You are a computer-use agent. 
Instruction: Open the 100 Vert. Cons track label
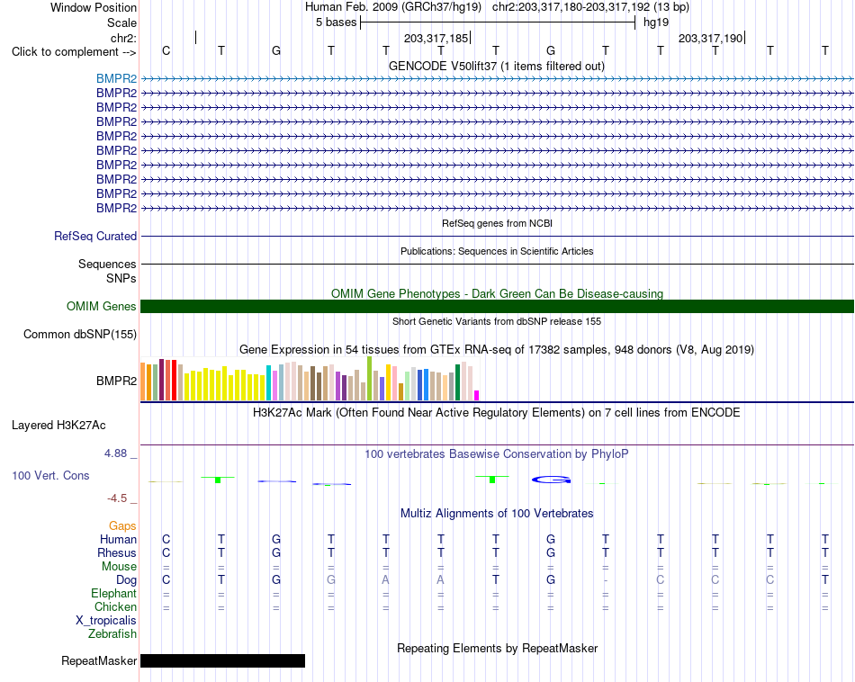[x=50, y=475]
